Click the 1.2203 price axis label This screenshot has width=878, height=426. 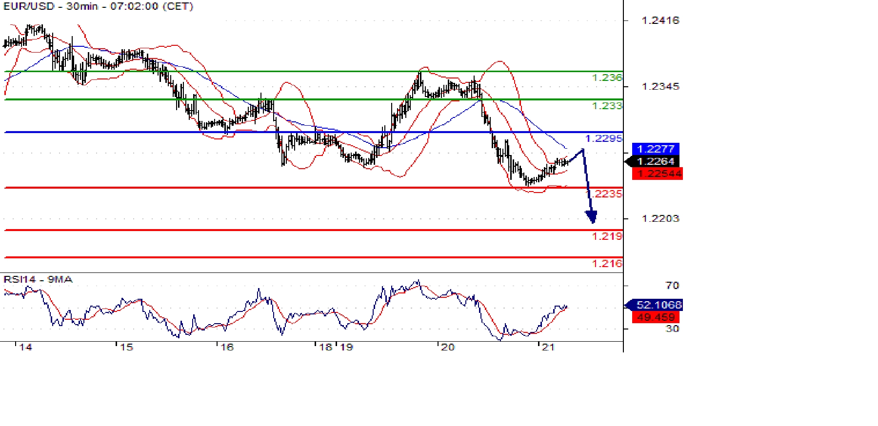[660, 218]
